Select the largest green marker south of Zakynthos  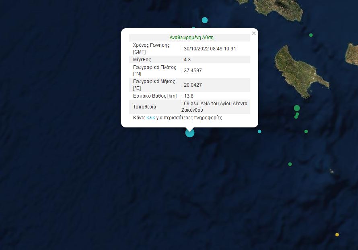(x=297, y=108)
